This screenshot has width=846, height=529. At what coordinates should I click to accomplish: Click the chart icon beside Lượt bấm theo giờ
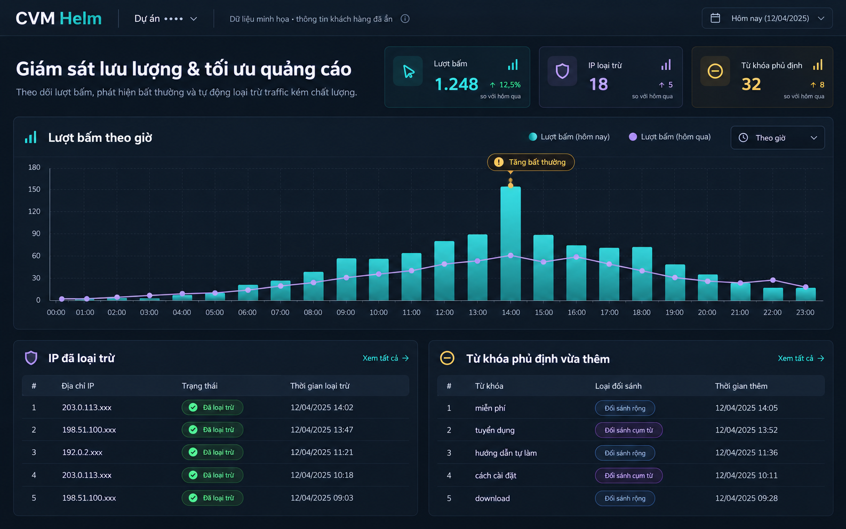point(31,137)
